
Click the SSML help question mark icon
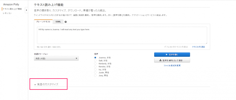tap(66, 22)
